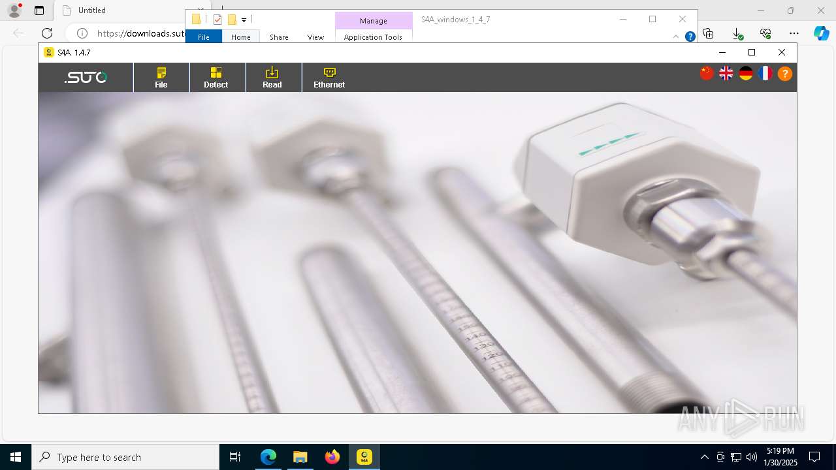Minimize the Edge browser window
The image size is (836, 470).
(x=761, y=10)
